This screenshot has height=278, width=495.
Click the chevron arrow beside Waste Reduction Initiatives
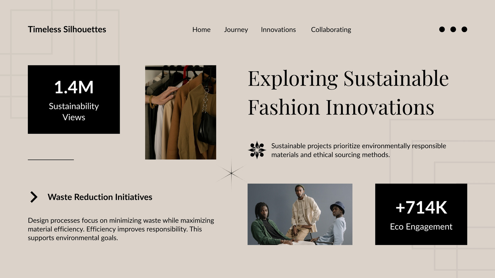(x=34, y=197)
